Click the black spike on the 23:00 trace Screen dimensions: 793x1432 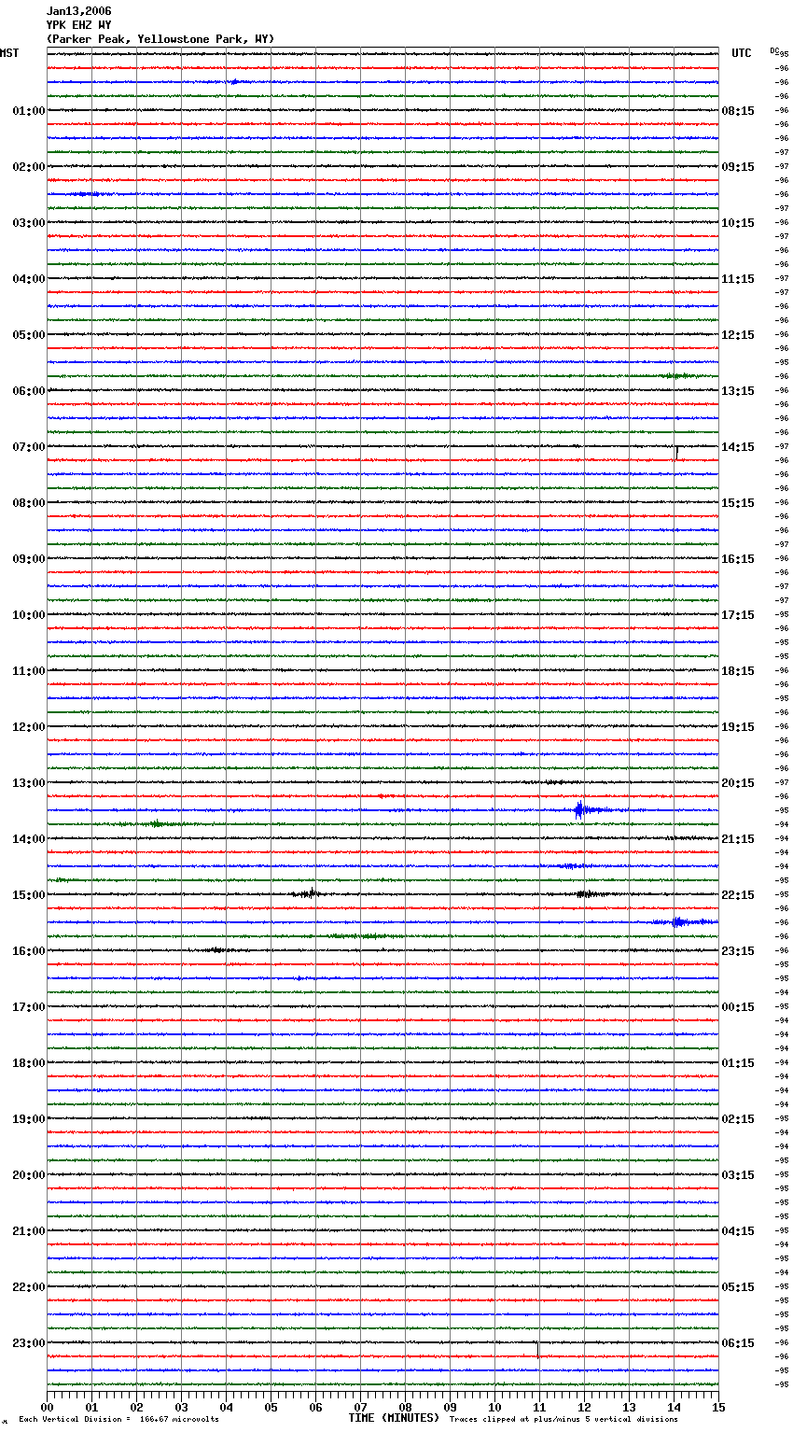(x=537, y=1349)
